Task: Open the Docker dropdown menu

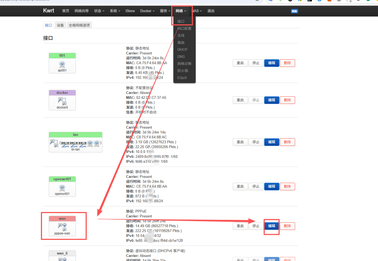Action: 147,11
